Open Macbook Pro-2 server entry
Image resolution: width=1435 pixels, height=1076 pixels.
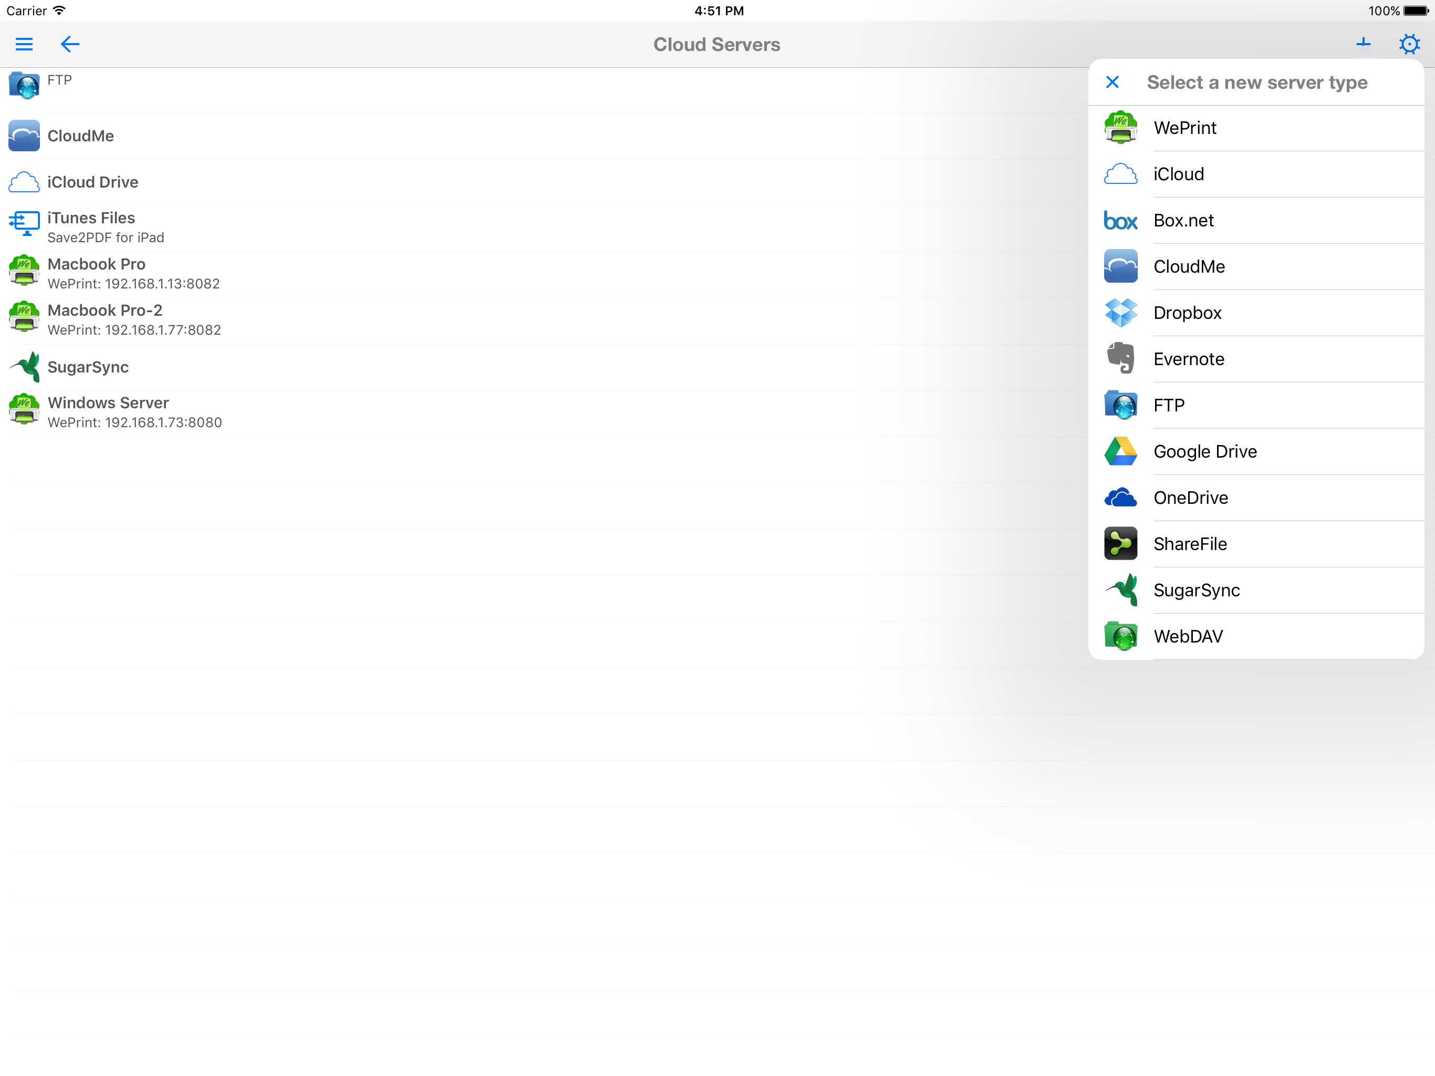pos(105,319)
